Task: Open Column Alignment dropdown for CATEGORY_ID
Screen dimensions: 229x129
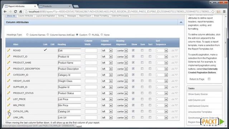Action: point(107,75)
